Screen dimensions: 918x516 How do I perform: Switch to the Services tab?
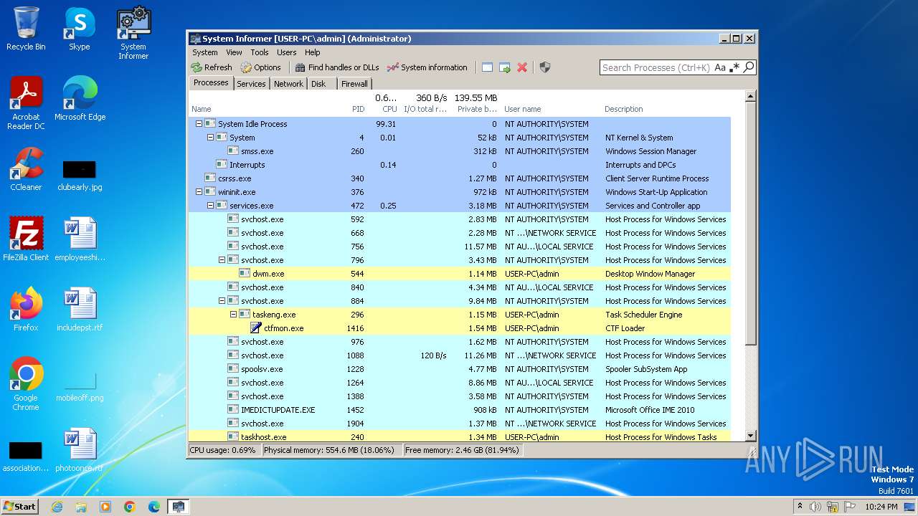pyautogui.click(x=251, y=84)
